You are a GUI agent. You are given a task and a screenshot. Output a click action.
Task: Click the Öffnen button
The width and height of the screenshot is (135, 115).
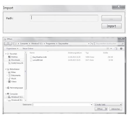click(100, 109)
